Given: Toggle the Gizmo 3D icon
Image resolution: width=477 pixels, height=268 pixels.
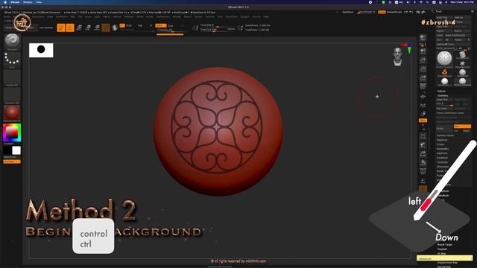Looking at the screenshot, I should pyautogui.click(x=106, y=28).
